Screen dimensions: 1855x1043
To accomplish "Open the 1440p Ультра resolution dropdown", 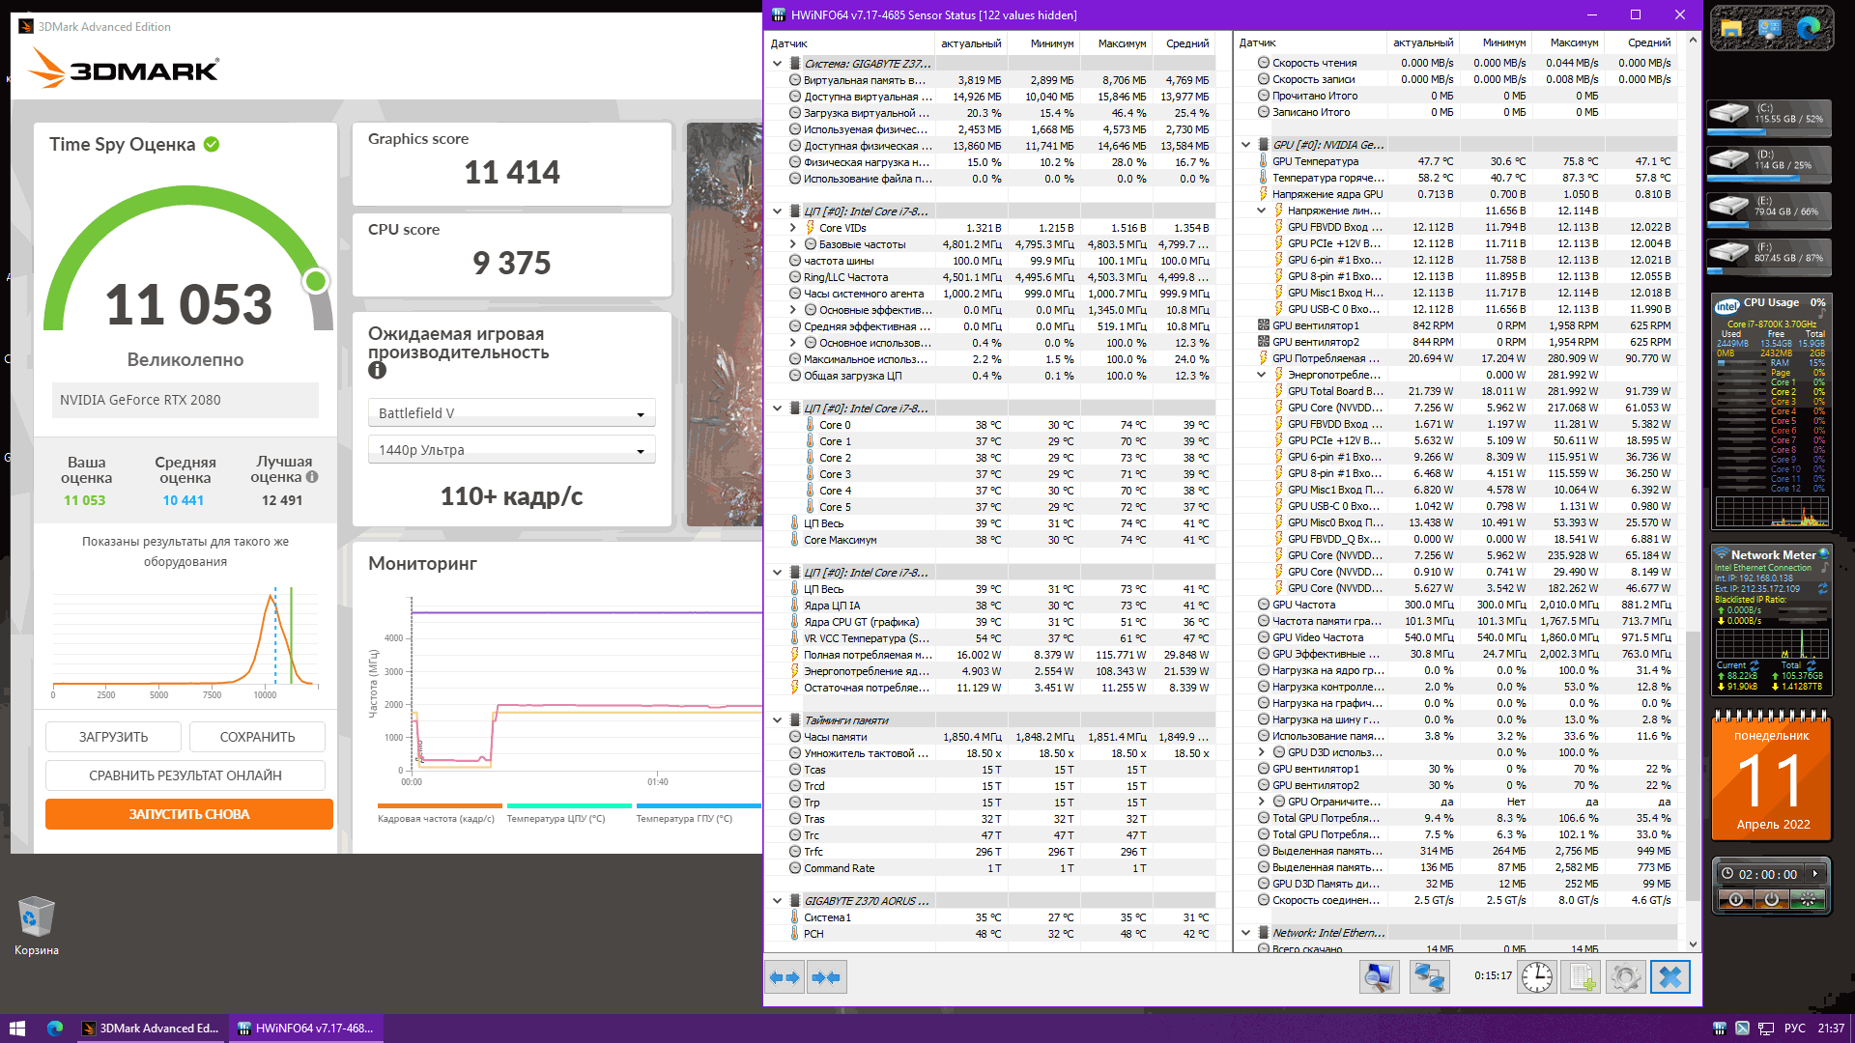I will (511, 450).
